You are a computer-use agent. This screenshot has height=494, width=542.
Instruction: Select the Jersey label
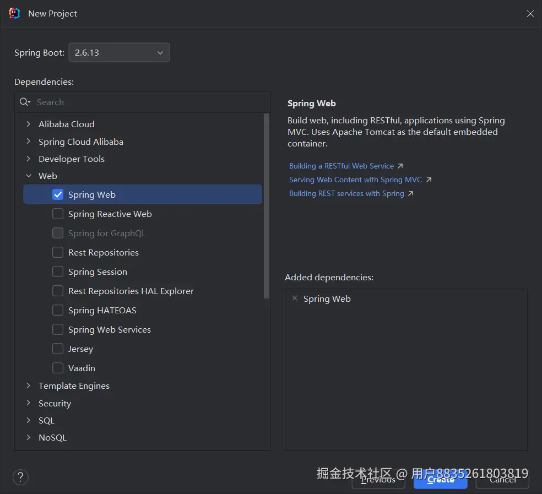[80, 349]
